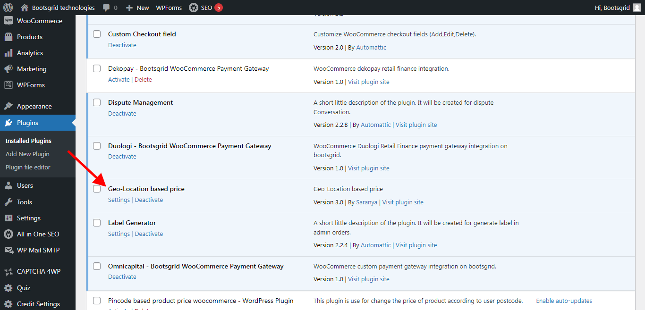Check the Dispute Management checkbox
Image resolution: width=645 pixels, height=310 pixels.
click(97, 102)
